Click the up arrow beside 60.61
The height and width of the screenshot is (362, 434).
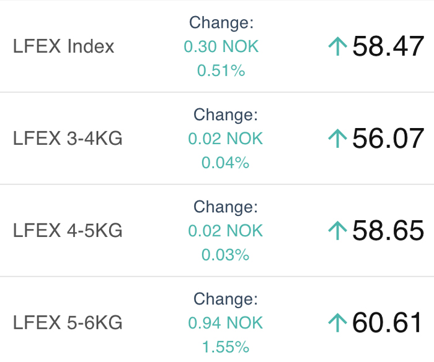click(x=338, y=323)
